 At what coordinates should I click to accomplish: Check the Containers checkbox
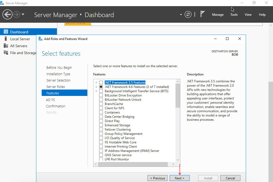[101, 112]
